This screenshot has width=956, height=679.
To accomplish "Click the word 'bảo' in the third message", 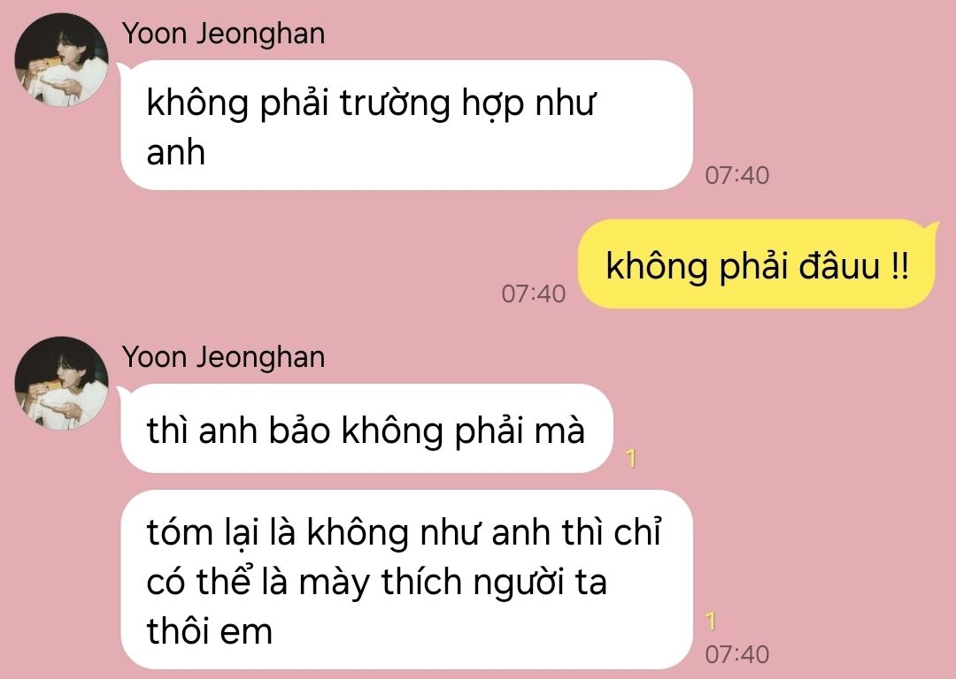I will pos(299,431).
